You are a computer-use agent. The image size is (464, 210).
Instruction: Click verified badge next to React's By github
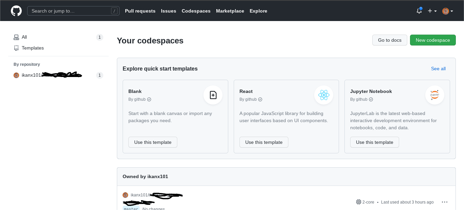(260, 99)
